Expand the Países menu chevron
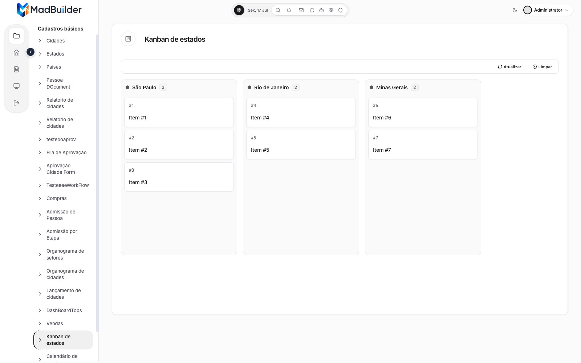Screen dimensions: 581x363 40,67
